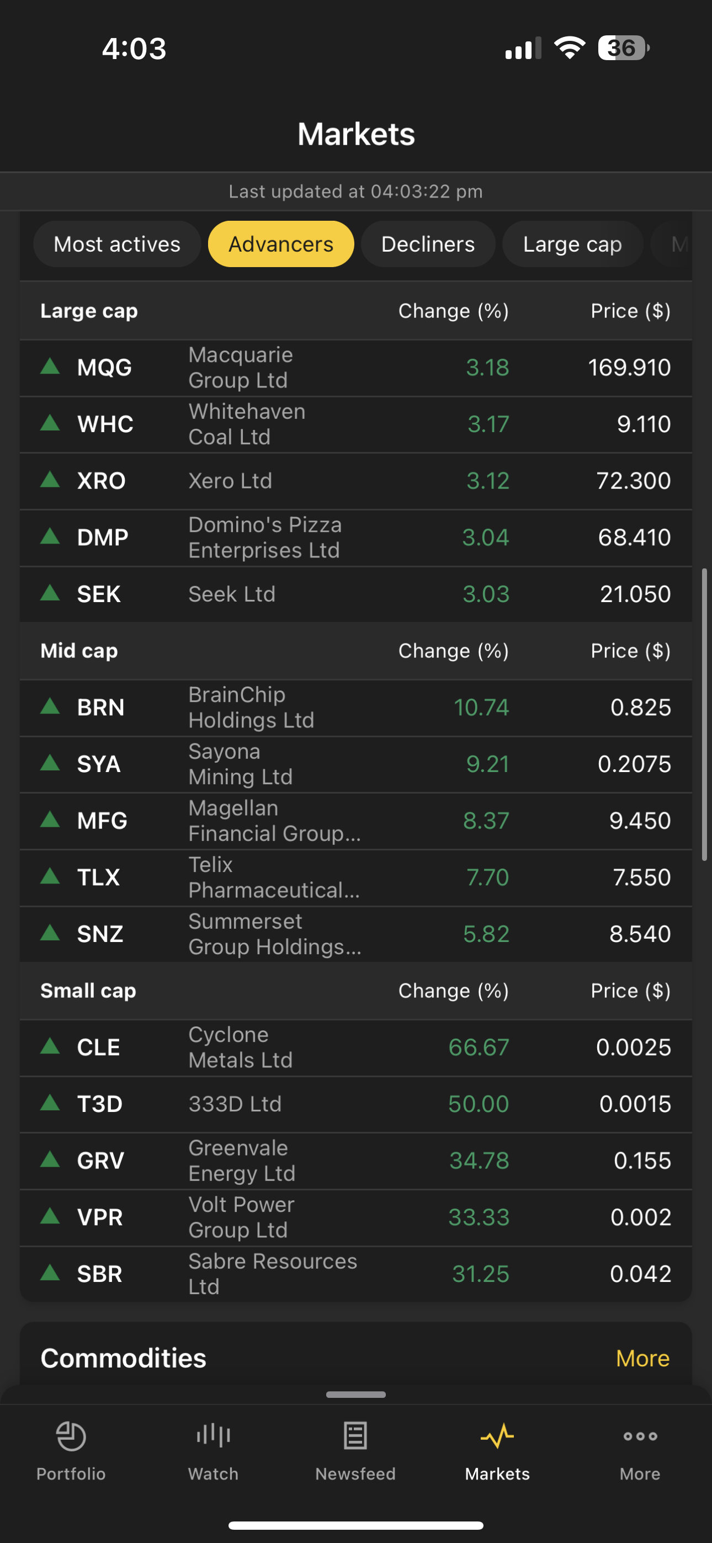Open the More dots icon
Viewport: 712px width, 1543px height.
640,1436
